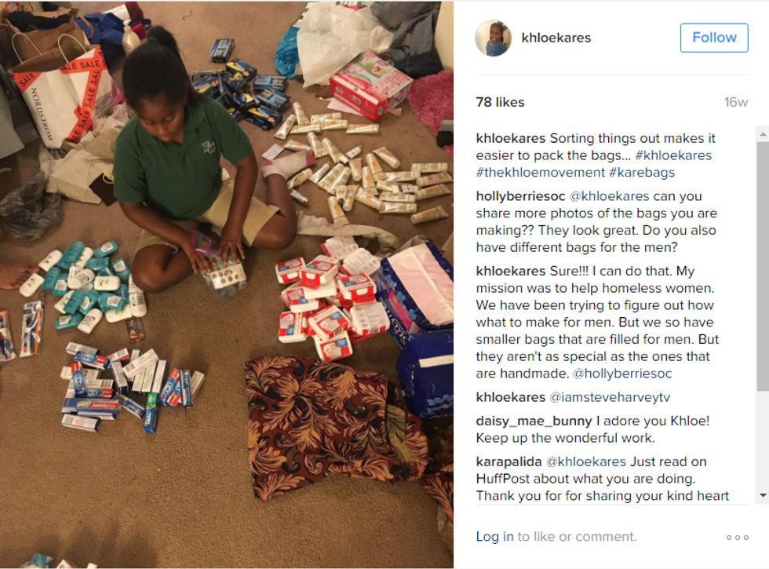Click the 16w post timestamp
Viewport: 769px width, 569px height.
tap(736, 102)
